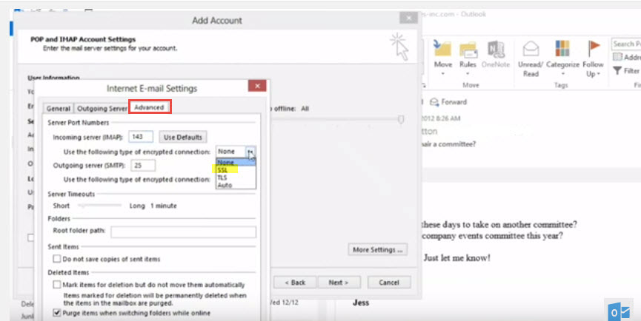
Task: Select the Advanced tab
Action: tap(150, 107)
